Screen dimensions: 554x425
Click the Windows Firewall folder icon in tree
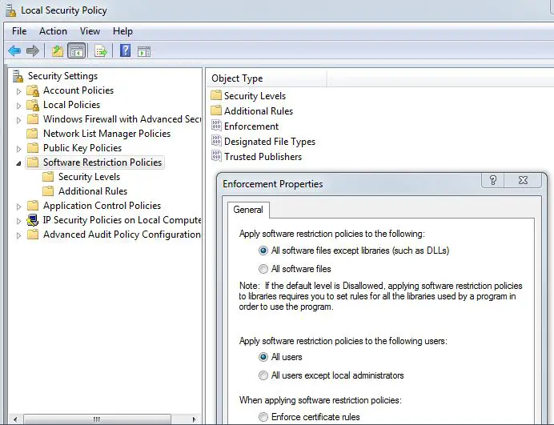point(33,119)
